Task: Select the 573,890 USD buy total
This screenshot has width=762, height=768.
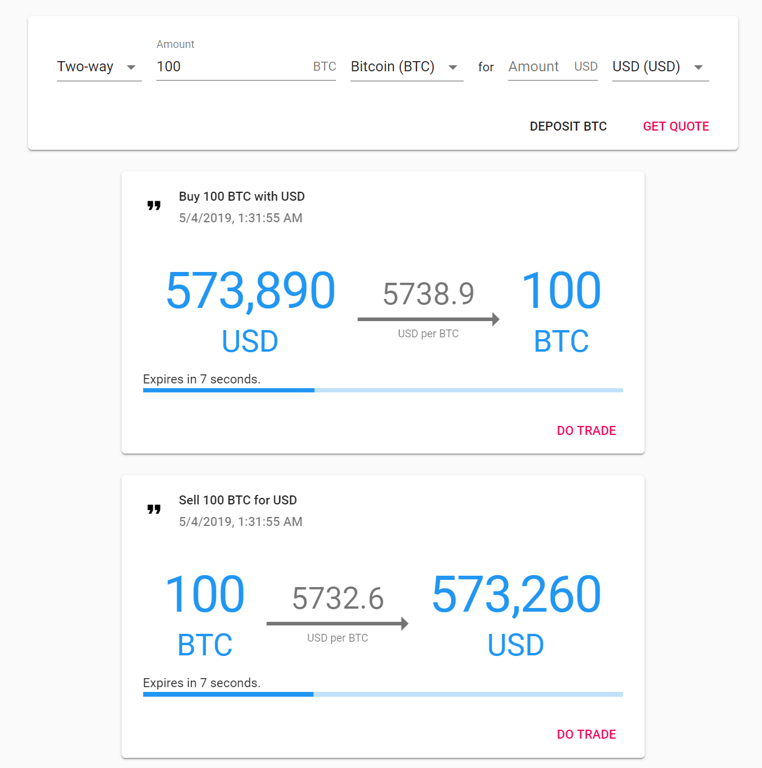Action: coord(250,291)
